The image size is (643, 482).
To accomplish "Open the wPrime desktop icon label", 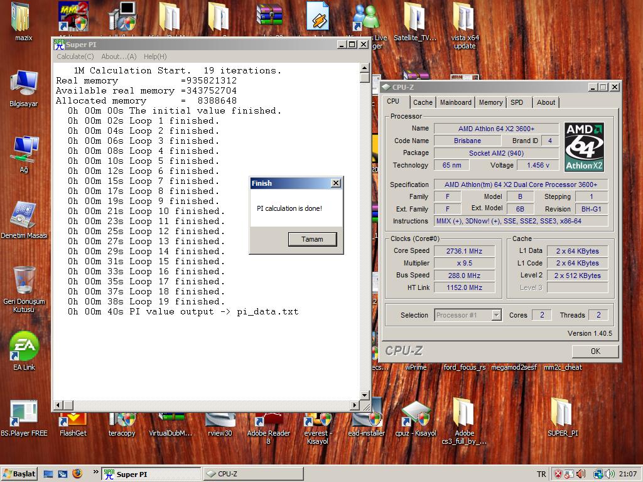I will coord(416,367).
